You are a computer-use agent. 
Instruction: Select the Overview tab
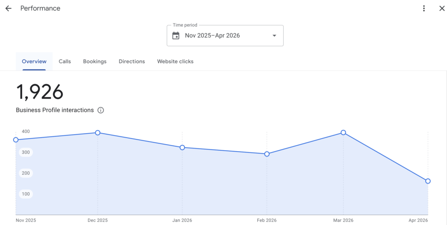coord(34,62)
